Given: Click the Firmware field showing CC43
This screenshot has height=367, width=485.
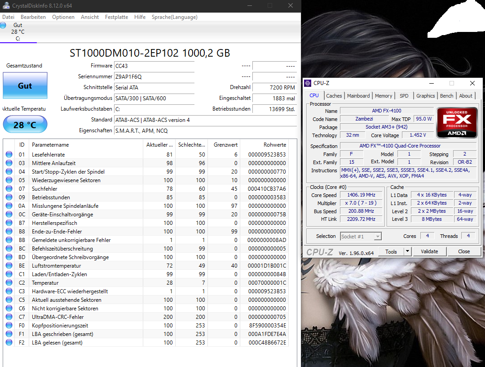Looking at the screenshot, I should click(x=154, y=66).
